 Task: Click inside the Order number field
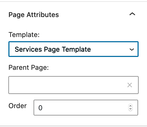point(86,108)
